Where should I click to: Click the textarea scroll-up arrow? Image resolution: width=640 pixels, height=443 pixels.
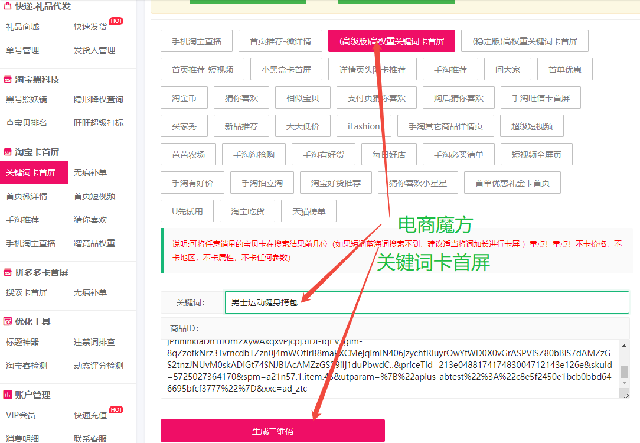point(624,346)
